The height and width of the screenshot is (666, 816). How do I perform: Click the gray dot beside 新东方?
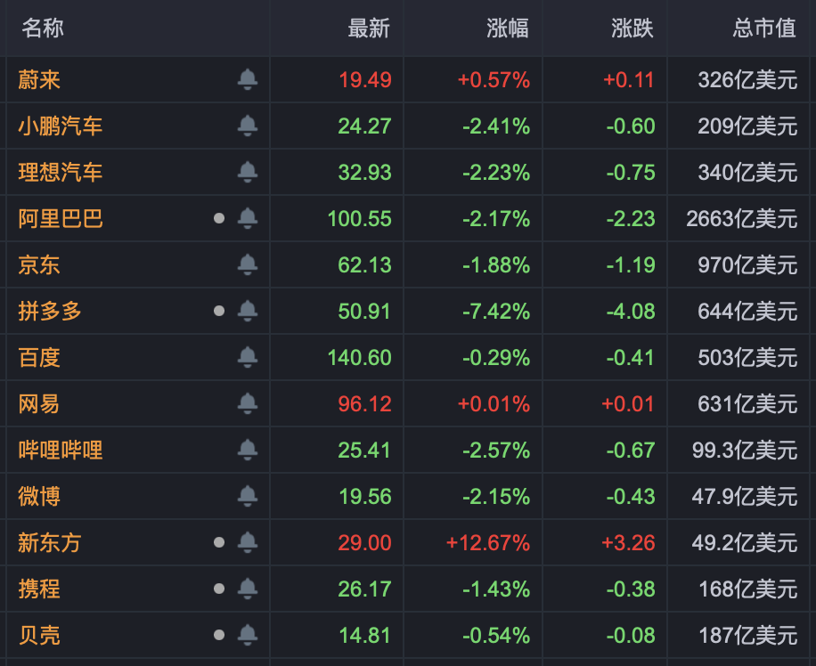point(219,542)
